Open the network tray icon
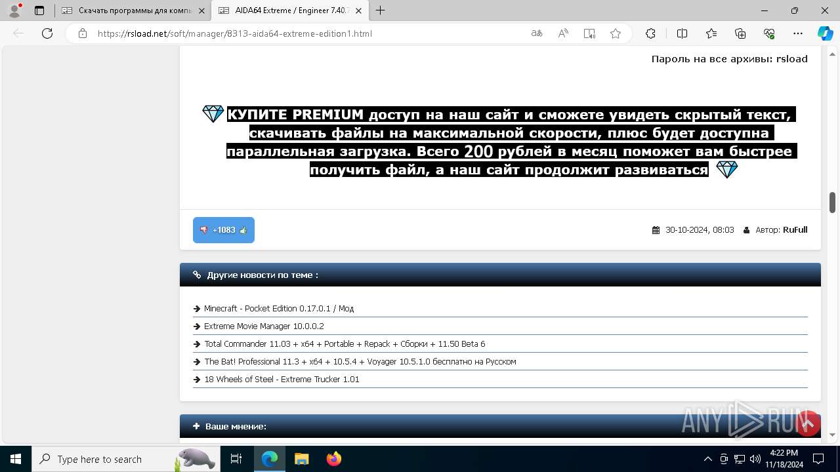Image resolution: width=840 pixels, height=472 pixels. 739,459
